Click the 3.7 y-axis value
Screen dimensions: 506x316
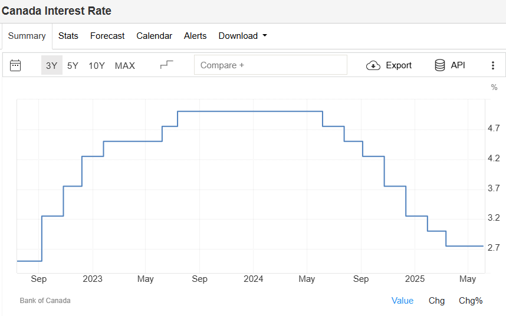coord(494,188)
